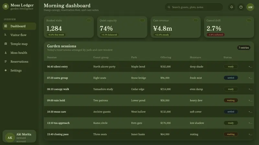Open the AM profile avatar
The image size is (259, 145).
[x=250, y=7]
